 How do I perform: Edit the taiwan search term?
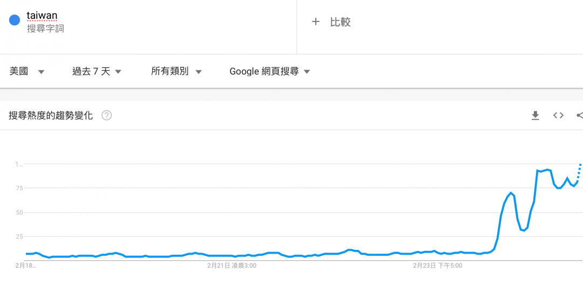pyautogui.click(x=42, y=16)
